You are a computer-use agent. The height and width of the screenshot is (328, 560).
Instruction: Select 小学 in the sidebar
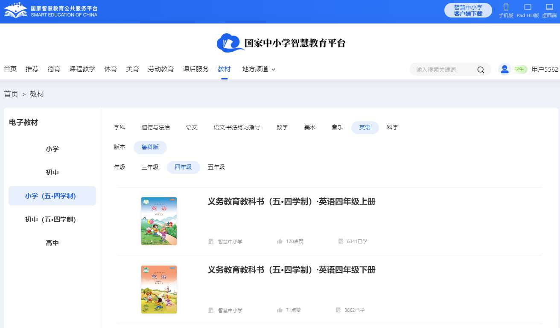(52, 149)
